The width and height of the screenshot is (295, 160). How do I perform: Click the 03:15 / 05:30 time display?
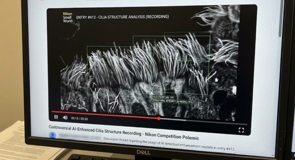pos(79,119)
